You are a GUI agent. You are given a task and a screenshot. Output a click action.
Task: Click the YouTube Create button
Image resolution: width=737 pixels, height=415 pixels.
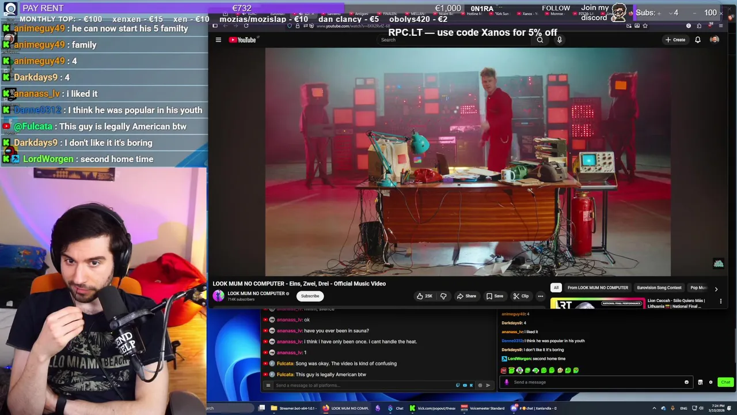coord(675,40)
